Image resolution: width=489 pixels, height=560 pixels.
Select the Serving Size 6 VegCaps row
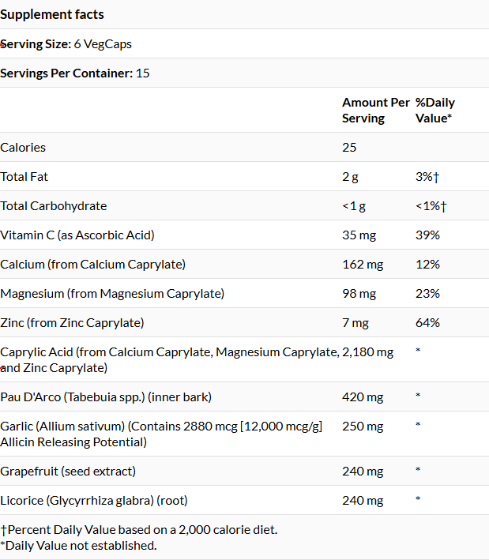(x=244, y=44)
